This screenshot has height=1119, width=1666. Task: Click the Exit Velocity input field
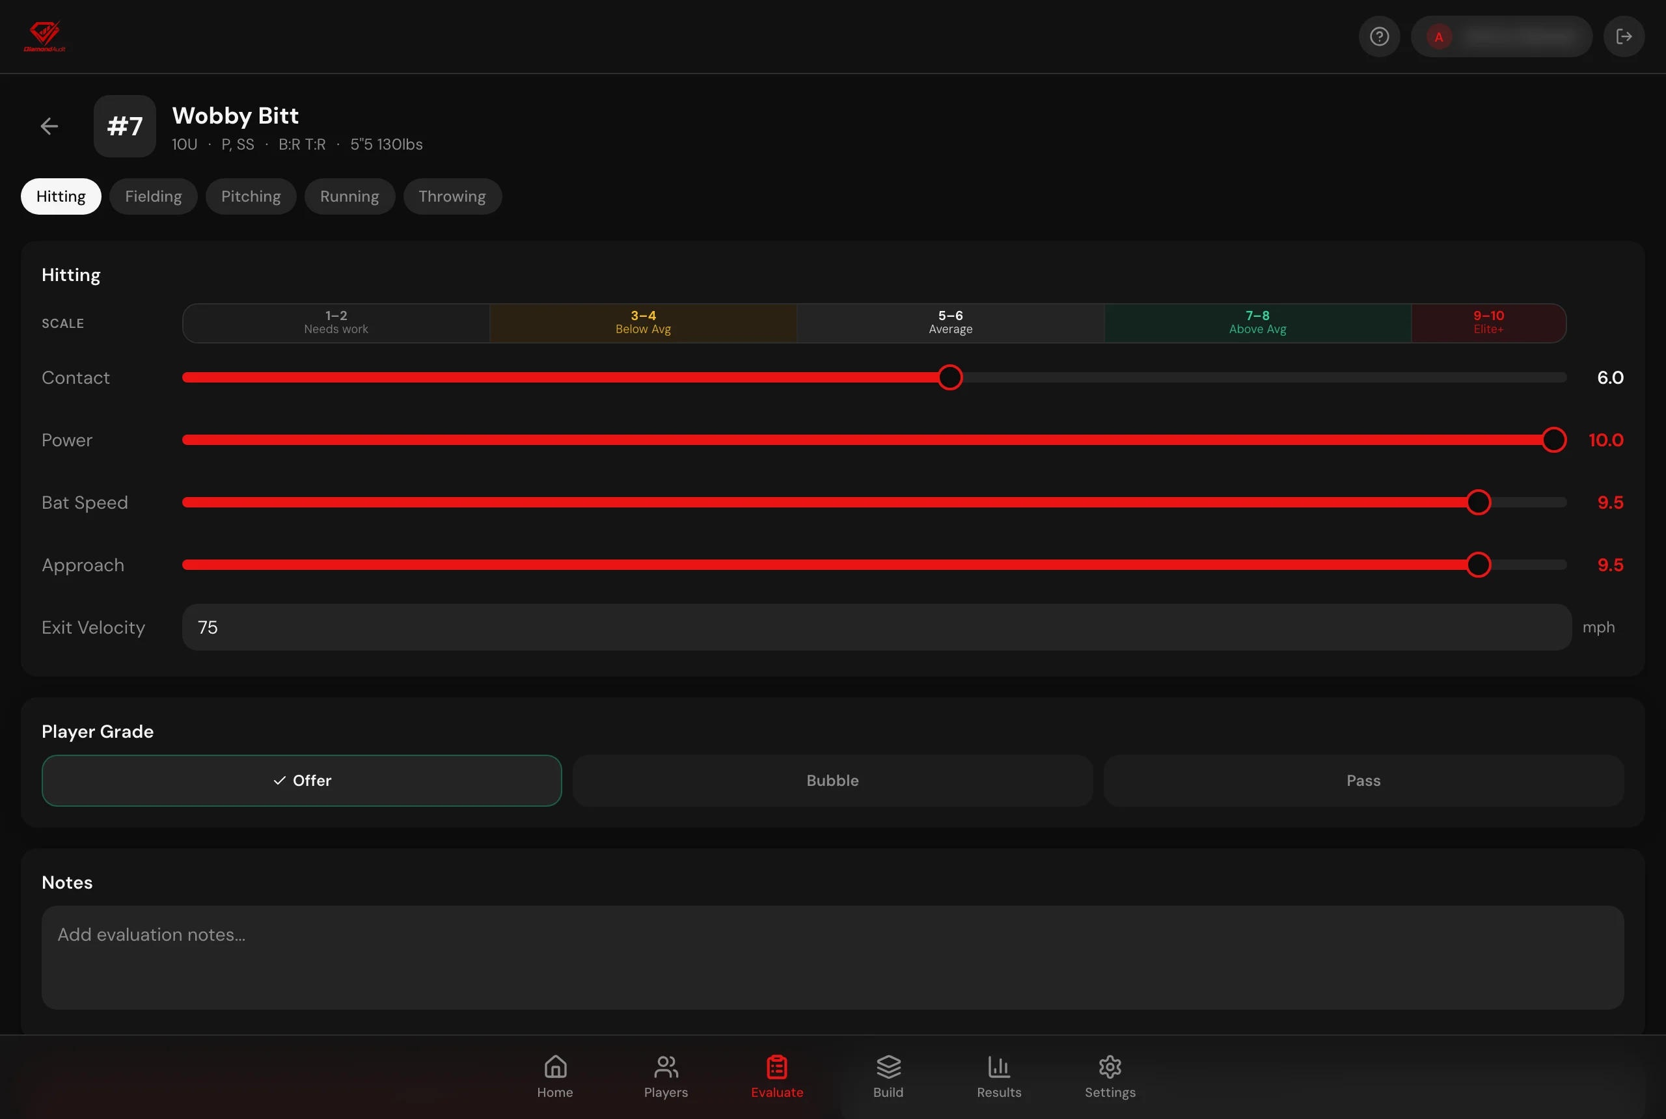pos(877,627)
